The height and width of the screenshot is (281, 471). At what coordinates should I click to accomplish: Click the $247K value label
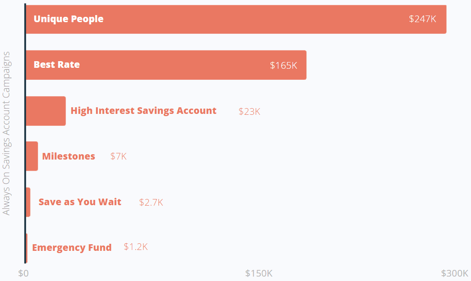422,19
